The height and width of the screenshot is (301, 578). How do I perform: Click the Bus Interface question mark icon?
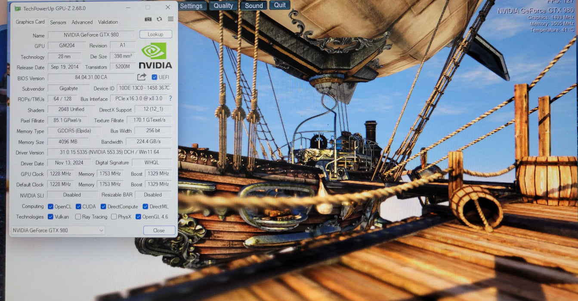tap(170, 98)
